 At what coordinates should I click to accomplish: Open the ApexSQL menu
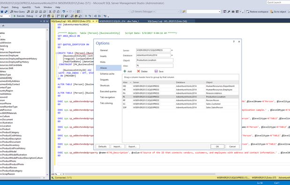click(26, 7)
